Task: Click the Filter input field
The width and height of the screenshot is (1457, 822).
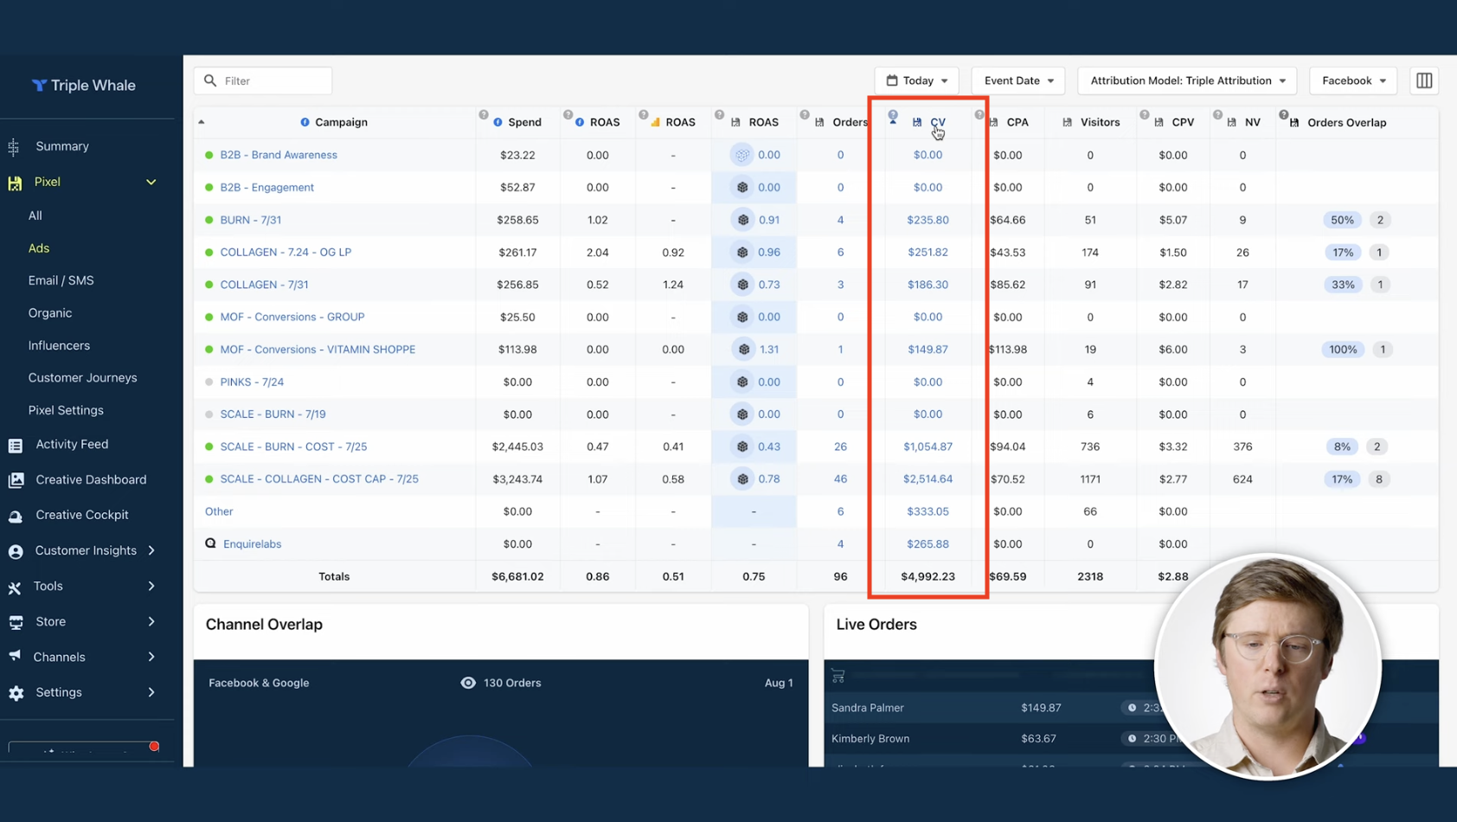Action: point(263,80)
